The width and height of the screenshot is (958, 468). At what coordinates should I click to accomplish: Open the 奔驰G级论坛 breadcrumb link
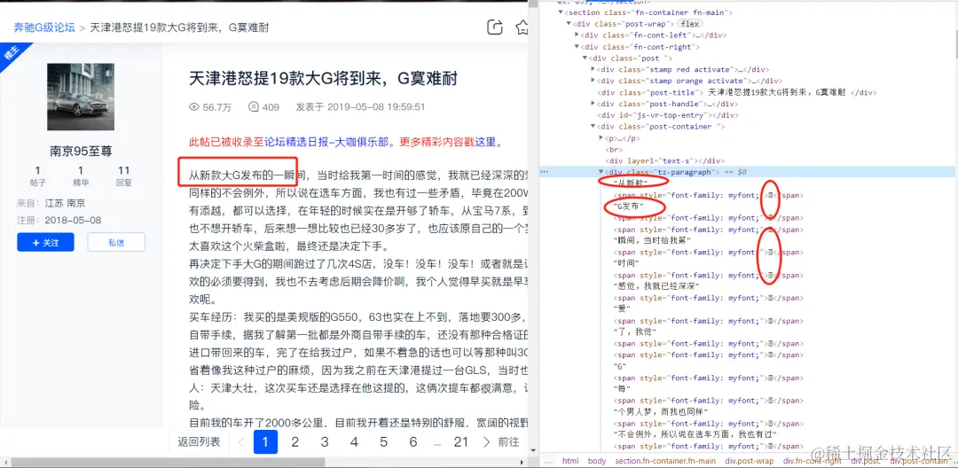pyautogui.click(x=44, y=27)
